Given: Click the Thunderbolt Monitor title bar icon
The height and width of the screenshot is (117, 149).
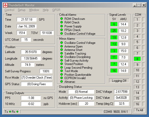Looking at the screenshot, I should coord(5,5).
